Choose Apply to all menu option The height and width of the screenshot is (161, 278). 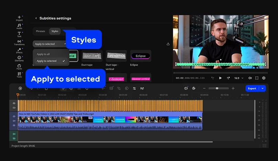[43, 54]
